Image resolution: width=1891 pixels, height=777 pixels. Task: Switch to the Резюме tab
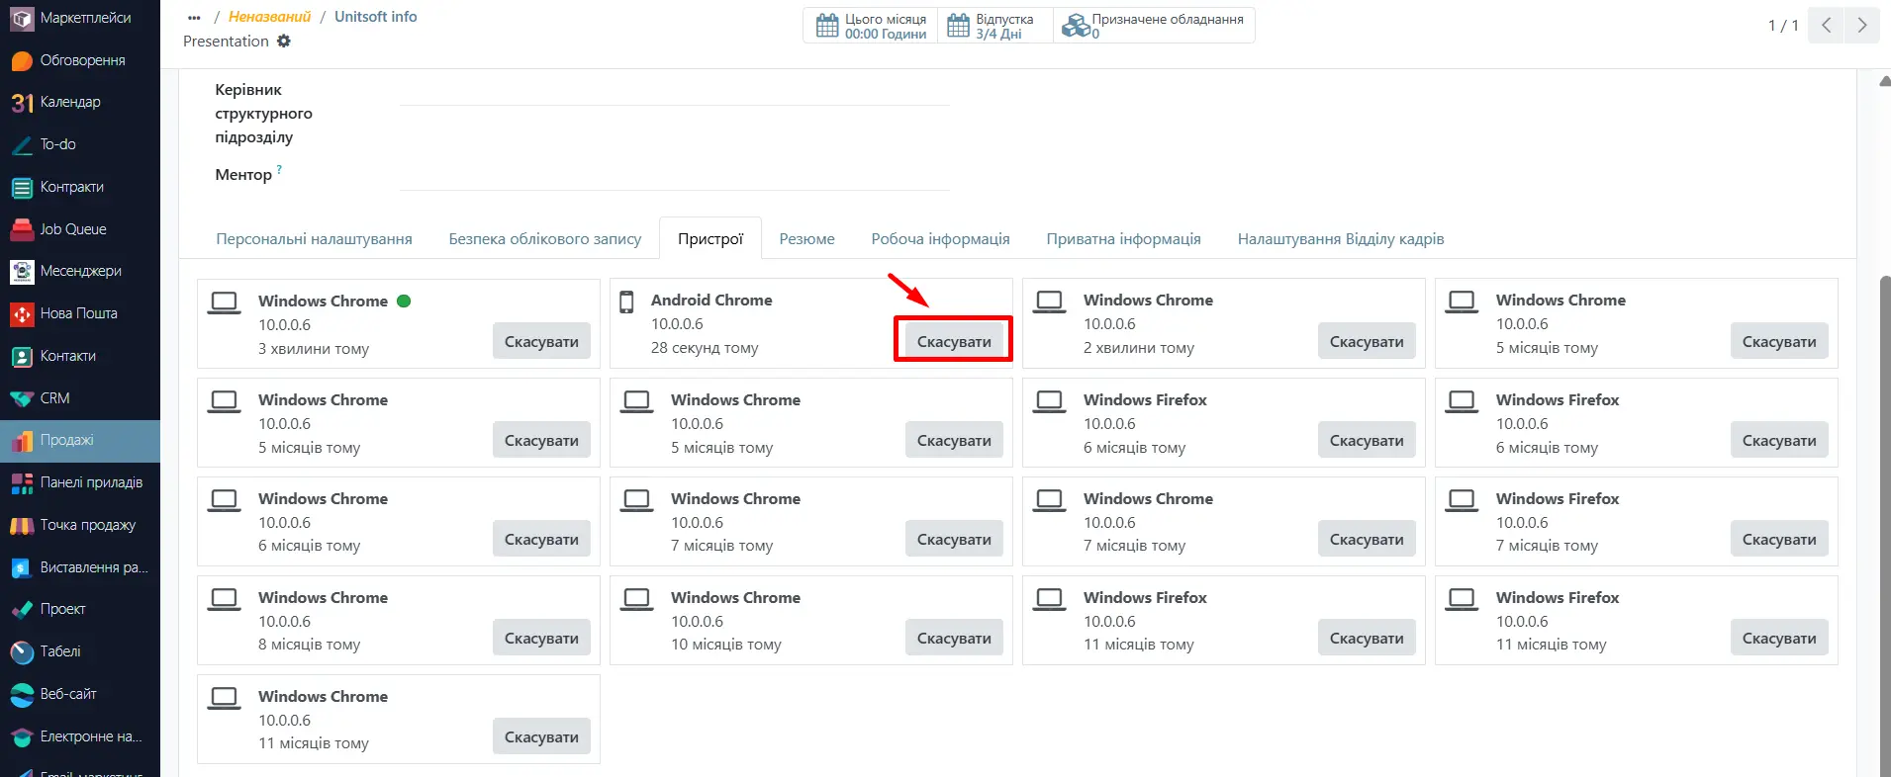[x=806, y=239]
